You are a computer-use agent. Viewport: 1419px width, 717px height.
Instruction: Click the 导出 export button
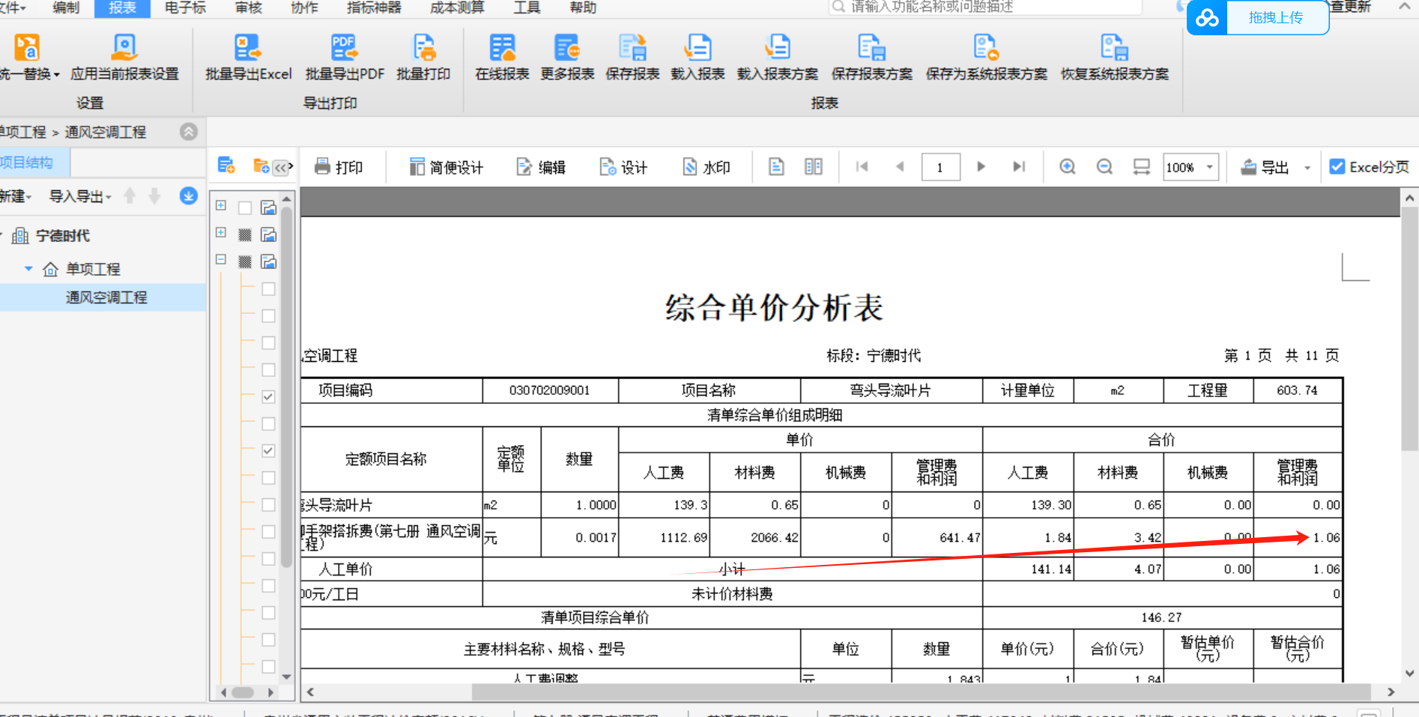pos(1264,167)
